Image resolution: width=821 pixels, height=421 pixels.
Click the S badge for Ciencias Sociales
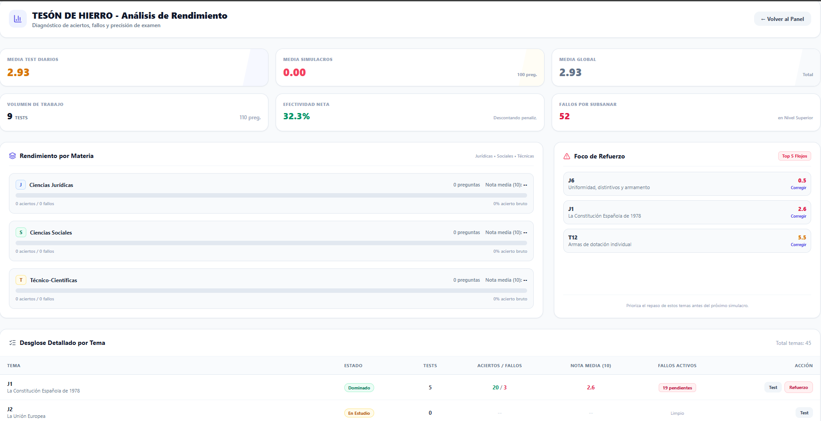pyautogui.click(x=21, y=232)
